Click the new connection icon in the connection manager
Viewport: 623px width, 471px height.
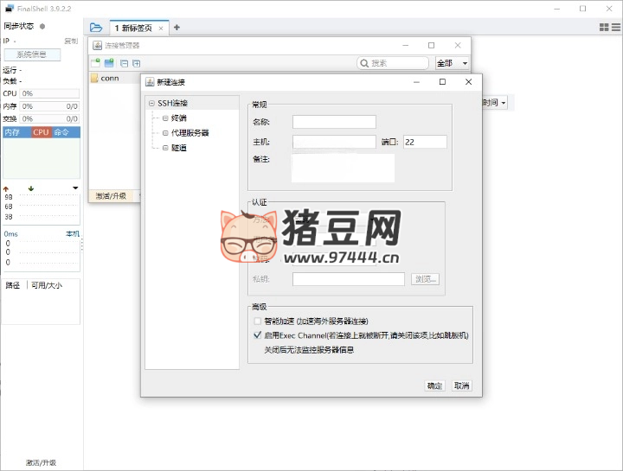click(95, 63)
